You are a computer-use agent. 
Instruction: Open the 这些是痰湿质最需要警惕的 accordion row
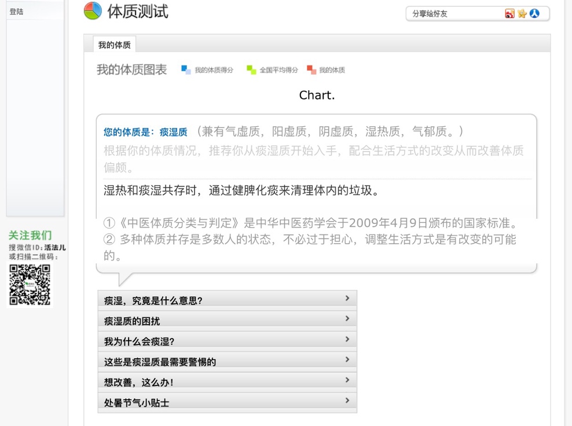click(227, 361)
